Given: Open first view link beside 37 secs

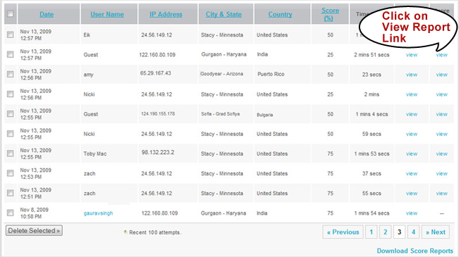Looking at the screenshot, I should point(412,173).
